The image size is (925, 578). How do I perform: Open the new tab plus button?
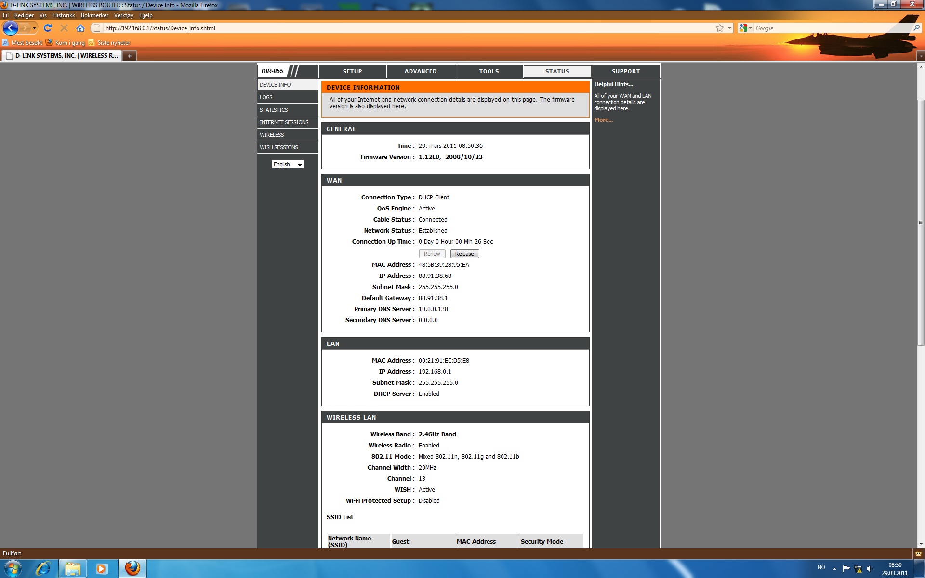(x=129, y=56)
